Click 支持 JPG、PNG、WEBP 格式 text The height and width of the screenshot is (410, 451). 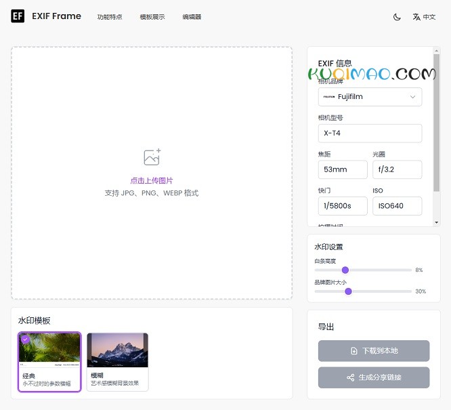tap(152, 193)
